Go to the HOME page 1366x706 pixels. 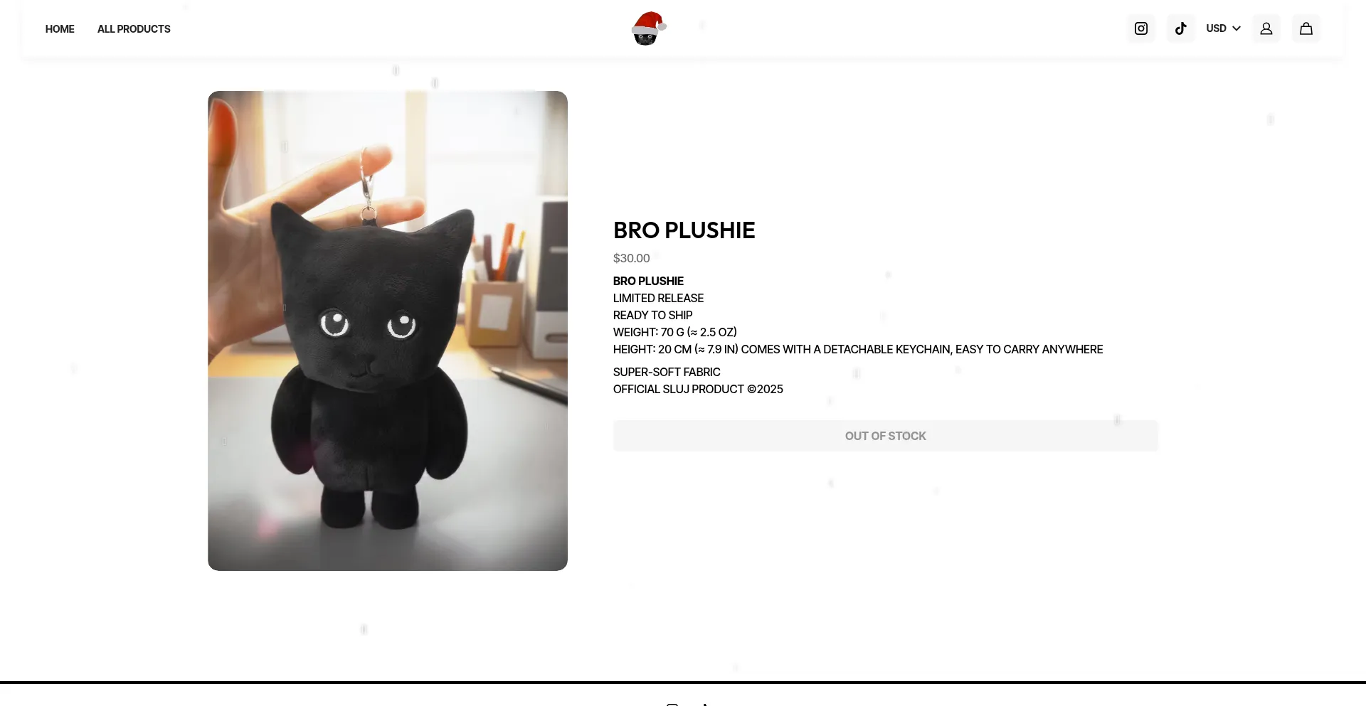[x=60, y=29]
